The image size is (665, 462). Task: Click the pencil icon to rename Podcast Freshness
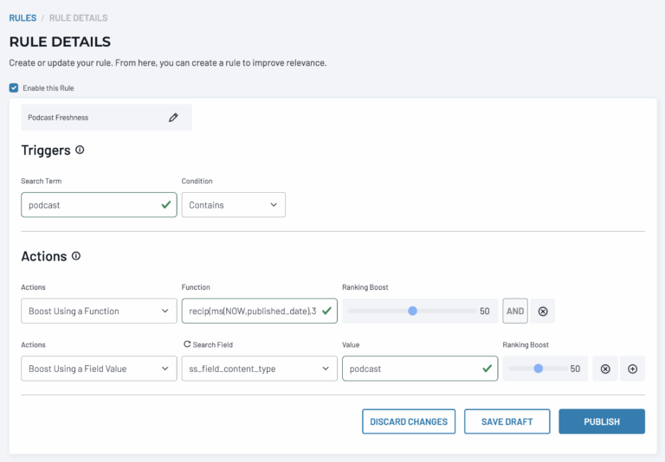pos(173,118)
